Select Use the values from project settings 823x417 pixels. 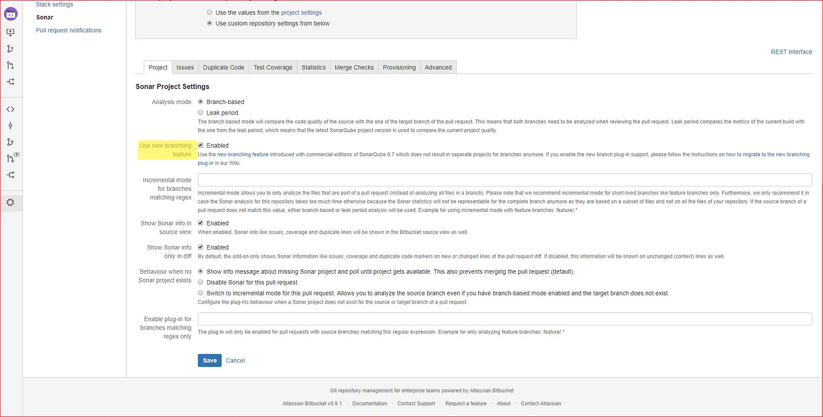pos(209,12)
